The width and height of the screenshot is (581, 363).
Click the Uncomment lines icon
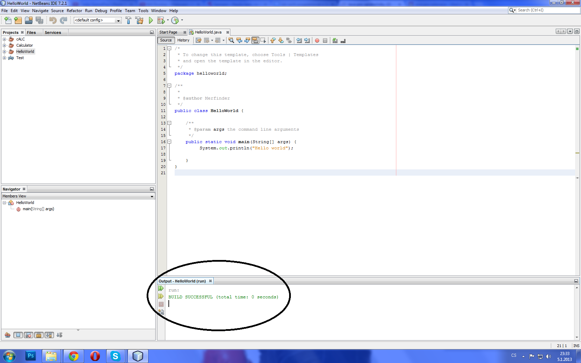(343, 40)
